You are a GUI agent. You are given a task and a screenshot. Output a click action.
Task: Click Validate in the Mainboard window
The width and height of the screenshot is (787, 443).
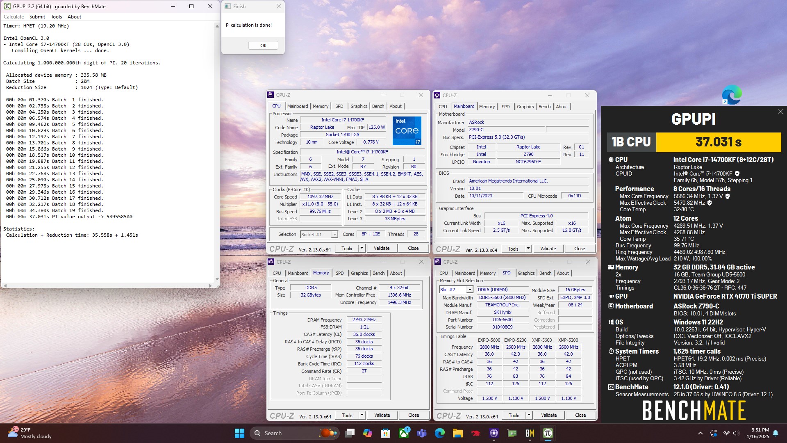click(548, 249)
